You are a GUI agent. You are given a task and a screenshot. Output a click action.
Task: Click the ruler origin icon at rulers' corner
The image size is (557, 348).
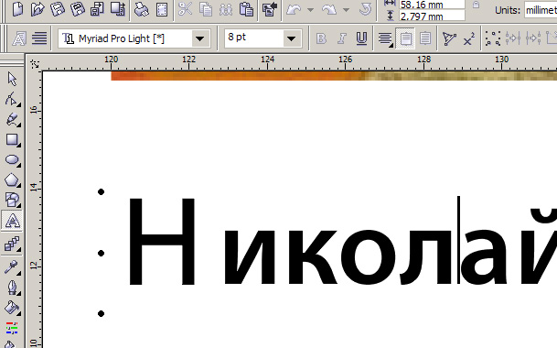click(x=35, y=64)
